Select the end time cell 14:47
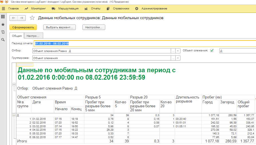 (77, 137)
